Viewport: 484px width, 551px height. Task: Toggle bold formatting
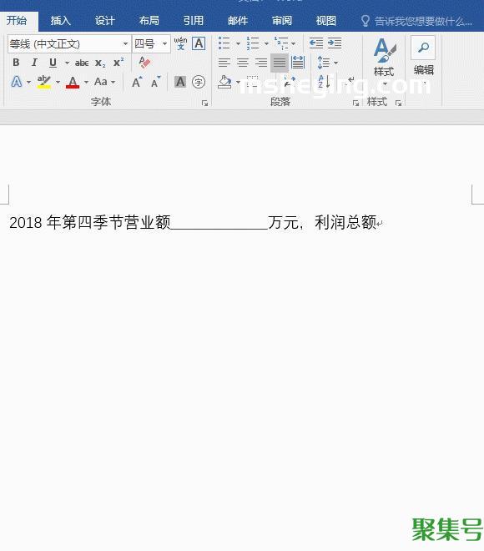coord(16,63)
